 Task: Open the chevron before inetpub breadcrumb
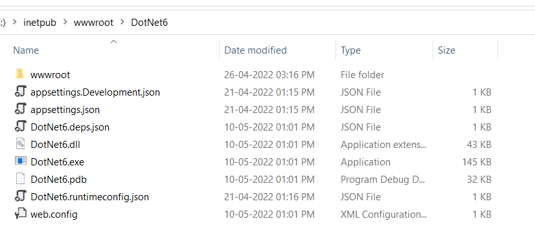14,23
